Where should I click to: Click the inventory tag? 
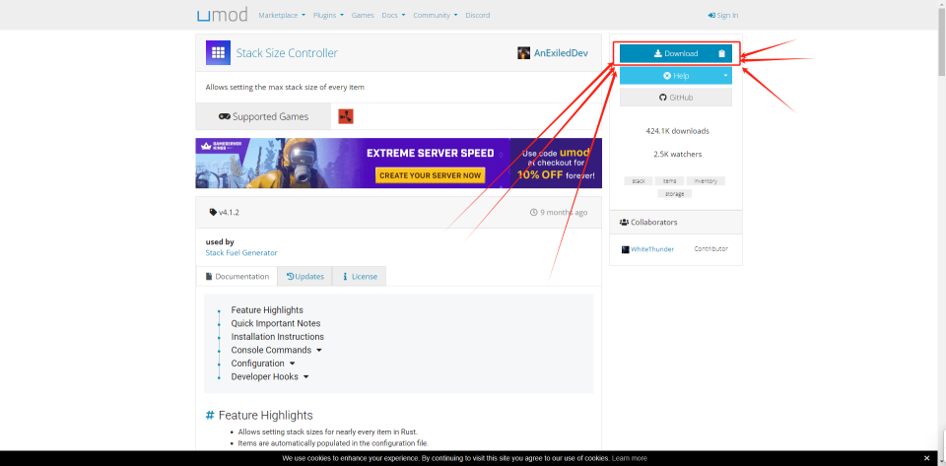pos(706,181)
